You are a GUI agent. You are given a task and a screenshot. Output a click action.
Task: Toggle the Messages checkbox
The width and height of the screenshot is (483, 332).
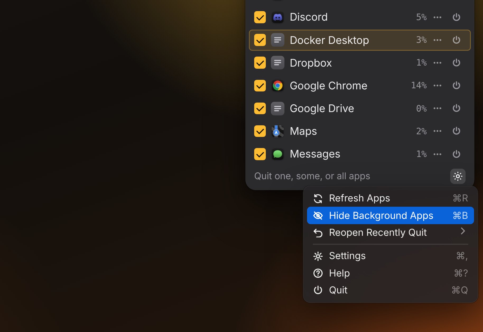(260, 154)
